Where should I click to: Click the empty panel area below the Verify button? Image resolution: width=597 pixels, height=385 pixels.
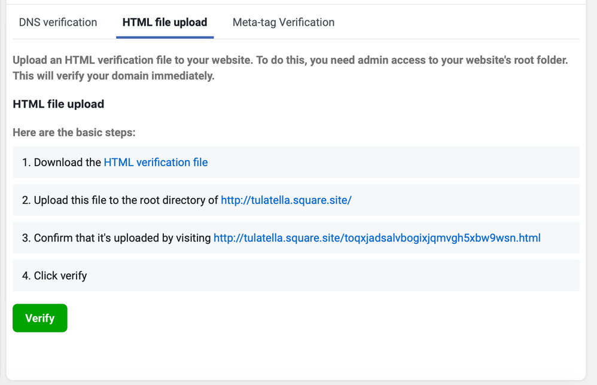coord(296,356)
